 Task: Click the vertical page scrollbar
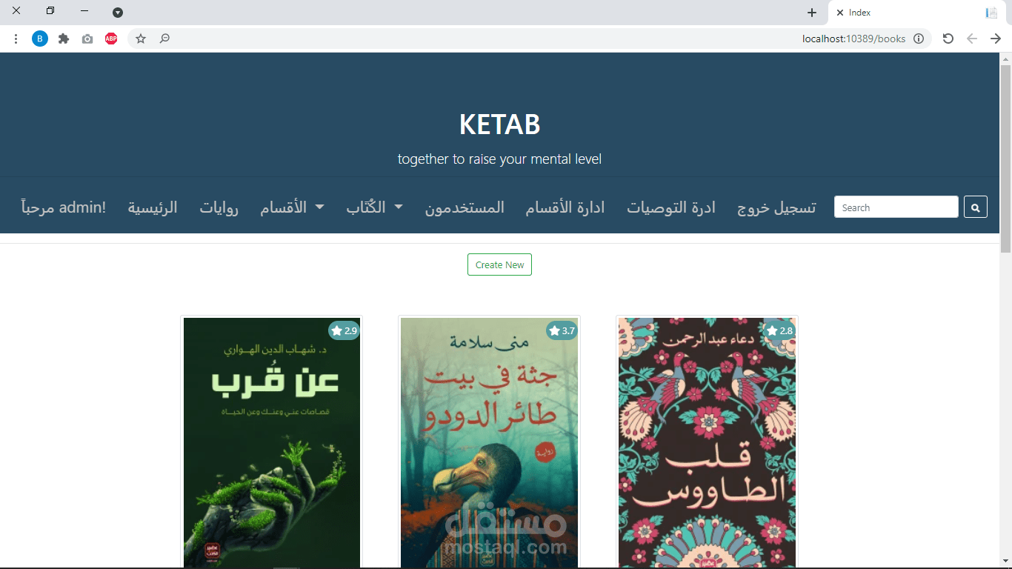[x=1005, y=159]
